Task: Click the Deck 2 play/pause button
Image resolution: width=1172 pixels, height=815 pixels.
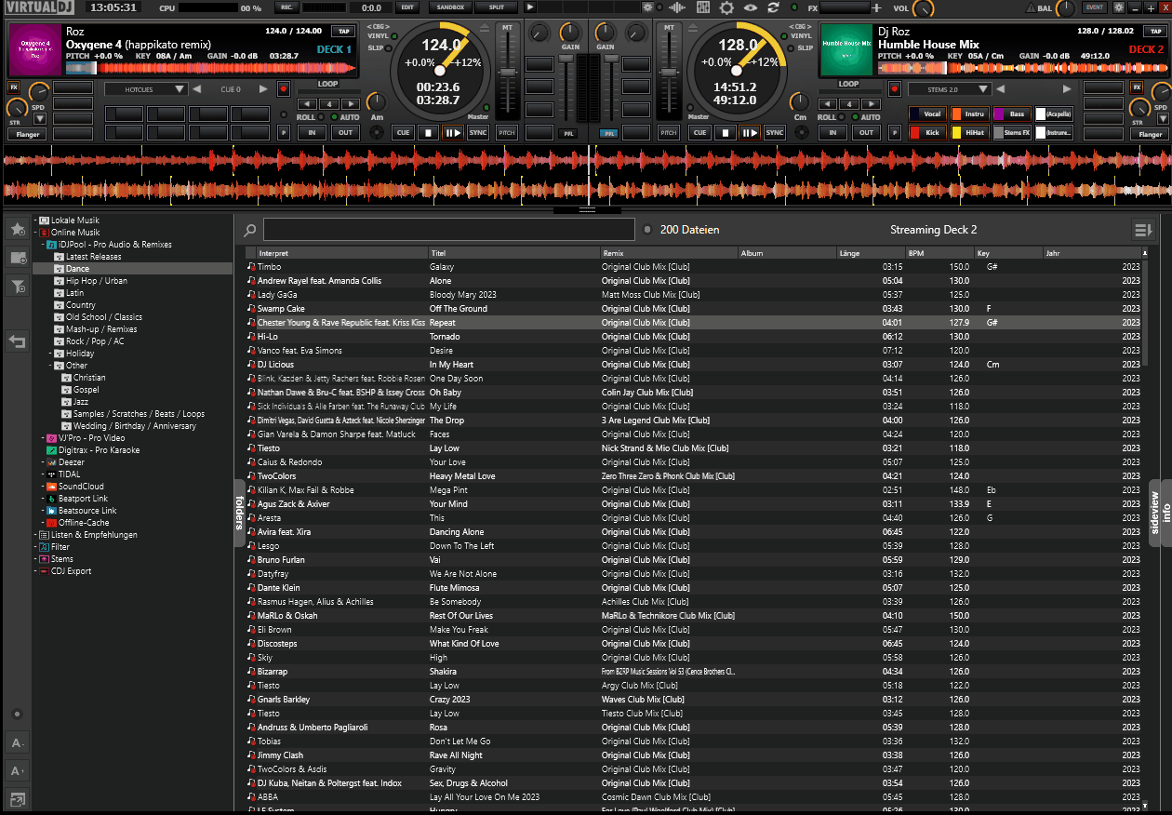Action: tap(749, 132)
